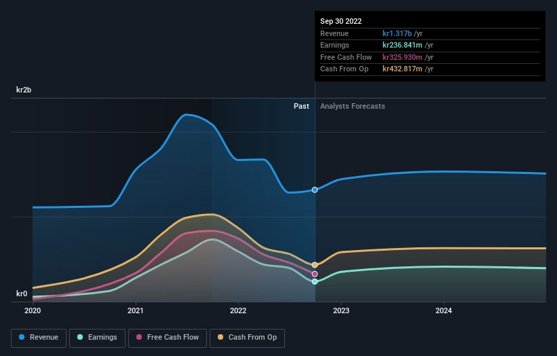This screenshot has width=557, height=356.
Task: Click the 2023 x-axis label
Action: click(341, 311)
